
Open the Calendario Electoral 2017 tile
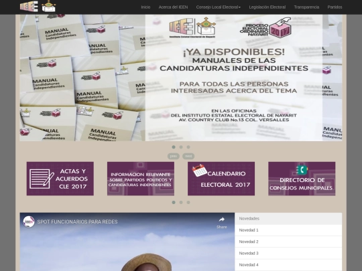[221, 179]
